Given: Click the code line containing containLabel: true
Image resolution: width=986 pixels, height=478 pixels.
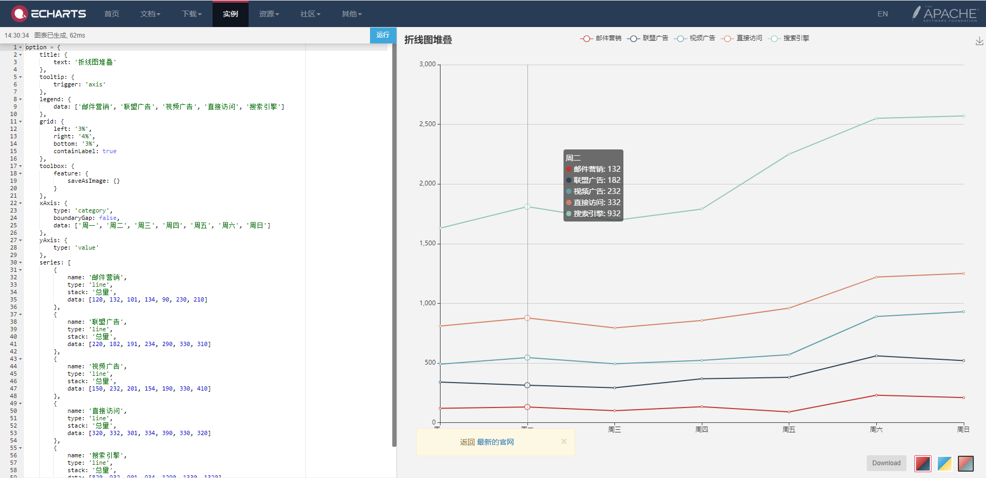Looking at the screenshot, I should (85, 151).
